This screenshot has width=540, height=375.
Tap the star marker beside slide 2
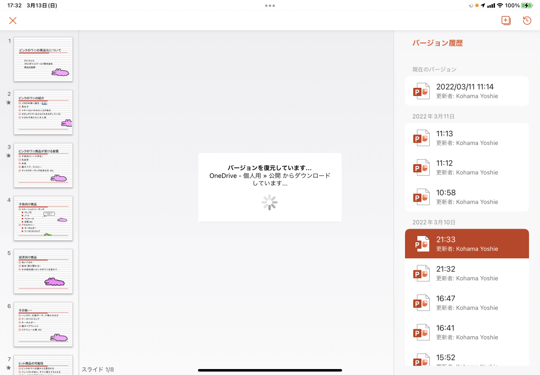tap(9, 102)
